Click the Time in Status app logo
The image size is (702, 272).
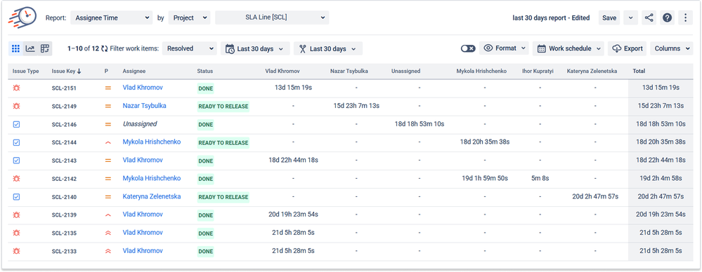22,17
